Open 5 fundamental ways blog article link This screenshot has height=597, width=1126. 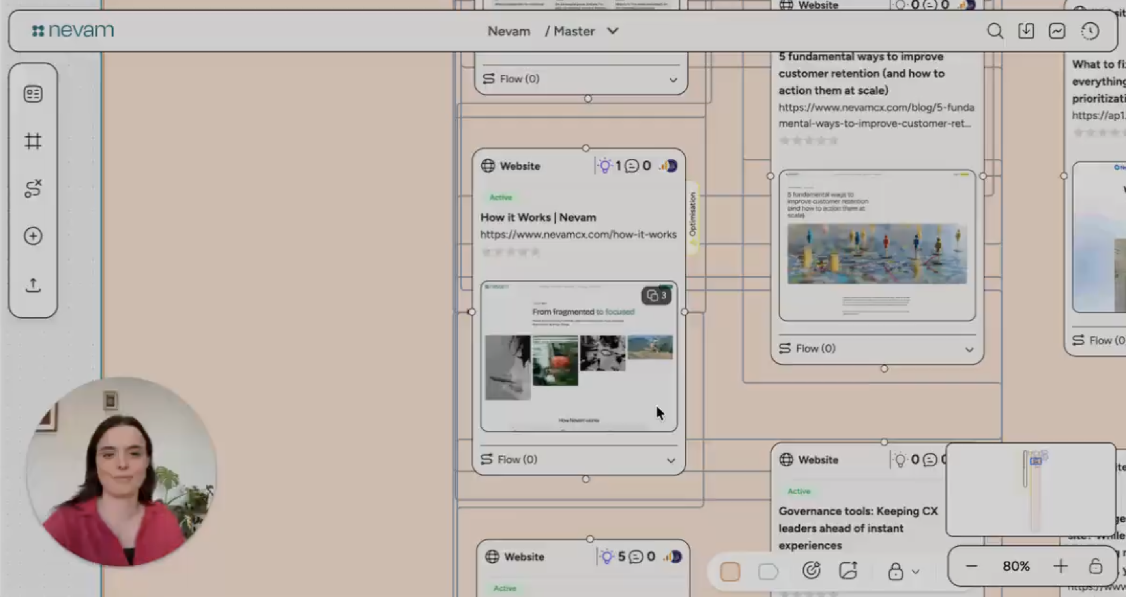(876, 115)
